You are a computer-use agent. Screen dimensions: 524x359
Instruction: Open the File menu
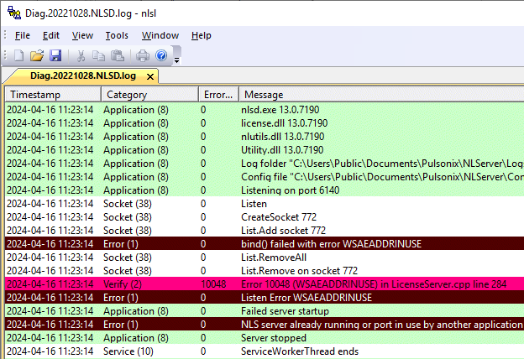[x=23, y=35]
